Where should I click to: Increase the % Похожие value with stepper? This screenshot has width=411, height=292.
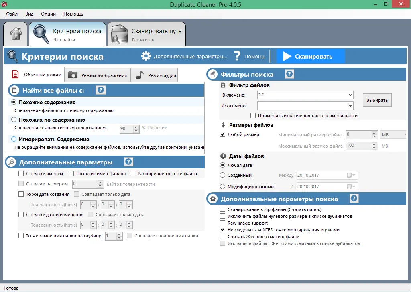point(136,127)
